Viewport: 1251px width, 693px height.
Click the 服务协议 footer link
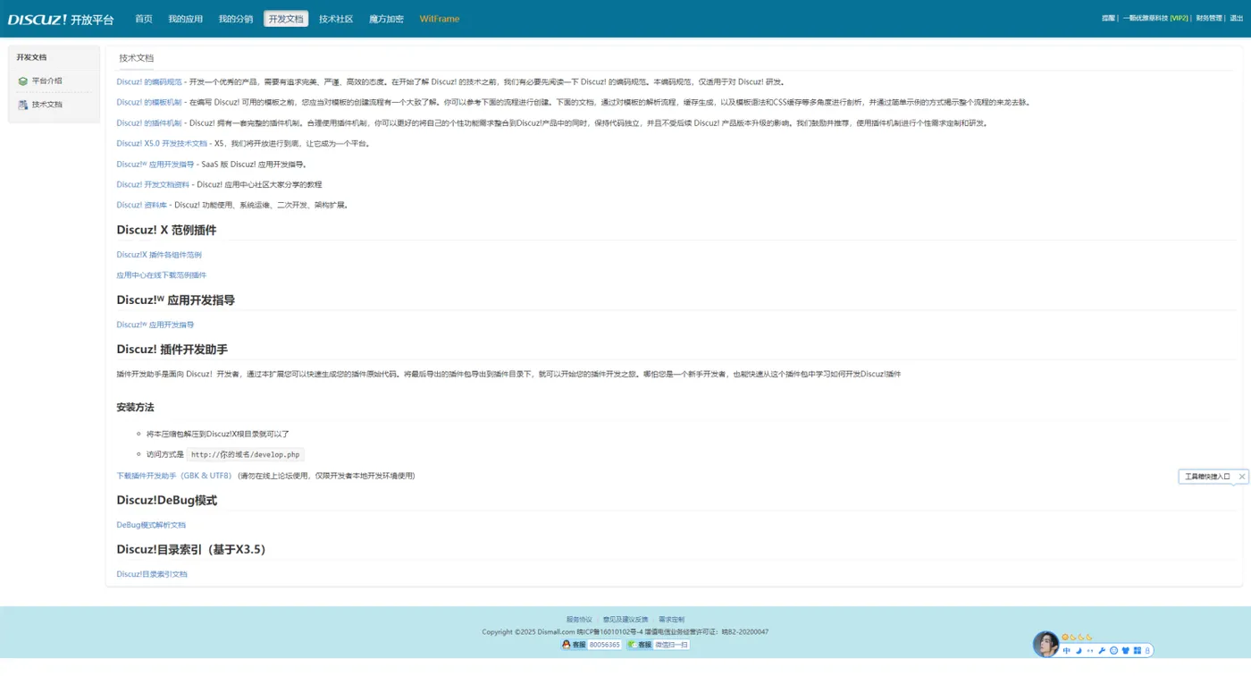coord(579,620)
